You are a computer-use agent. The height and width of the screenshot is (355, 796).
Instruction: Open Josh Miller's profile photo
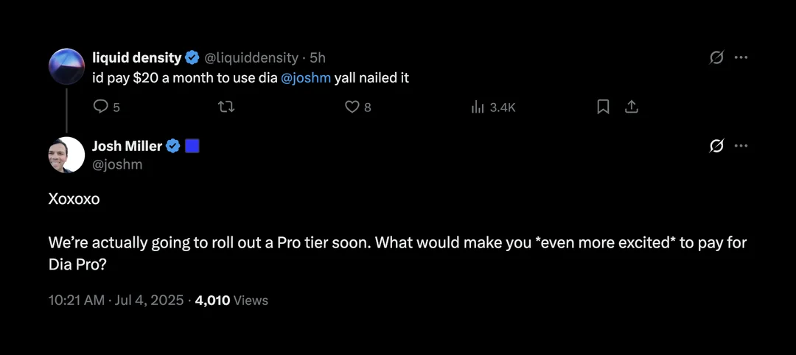(66, 155)
